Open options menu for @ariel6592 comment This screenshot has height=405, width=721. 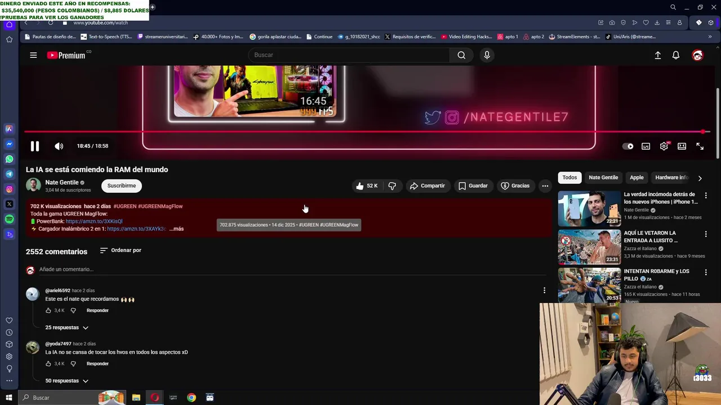point(544,290)
